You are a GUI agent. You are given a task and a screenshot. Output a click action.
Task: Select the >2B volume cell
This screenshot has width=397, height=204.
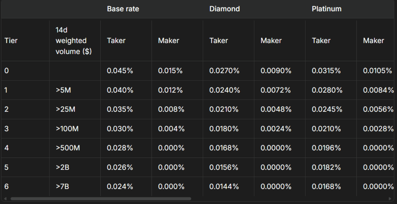pos(63,167)
